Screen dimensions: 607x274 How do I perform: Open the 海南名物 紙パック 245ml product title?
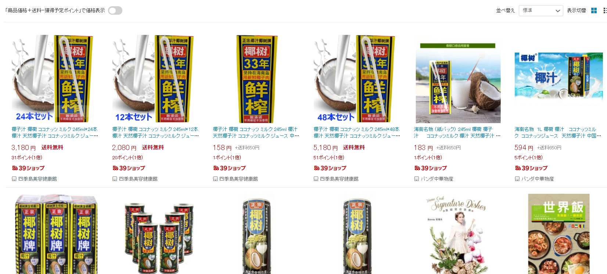point(457,132)
